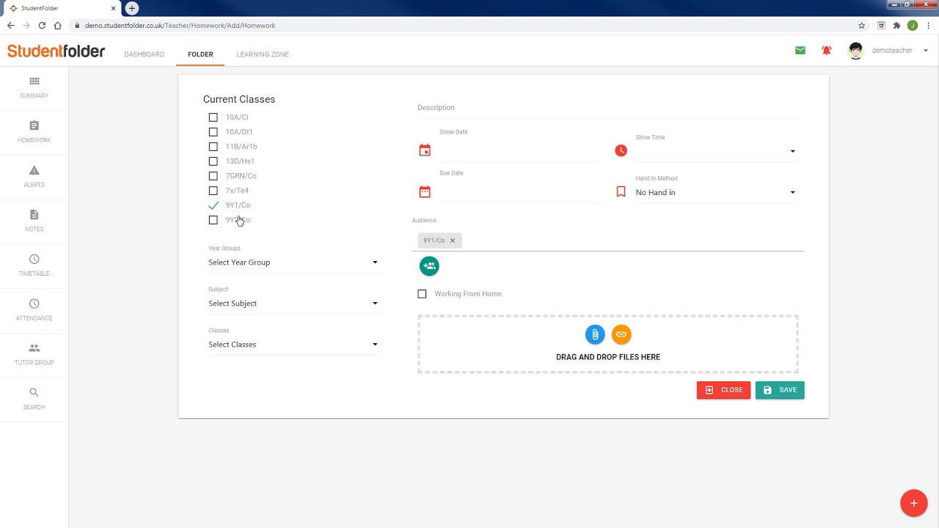The width and height of the screenshot is (939, 528).
Task: Click the browser home icon
Action: (58, 25)
